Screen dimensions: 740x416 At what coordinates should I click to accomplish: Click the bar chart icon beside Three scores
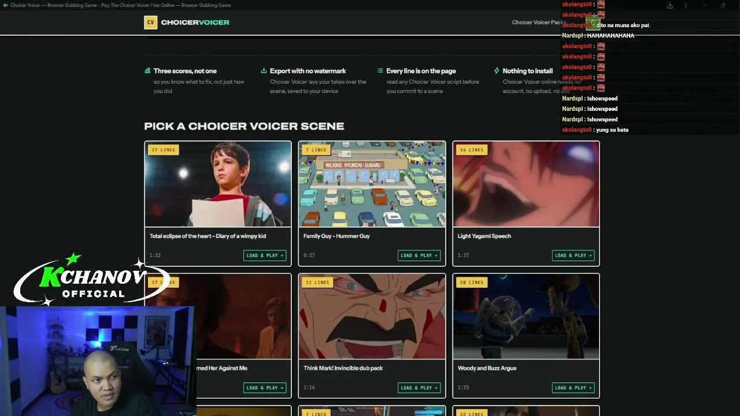(x=147, y=71)
